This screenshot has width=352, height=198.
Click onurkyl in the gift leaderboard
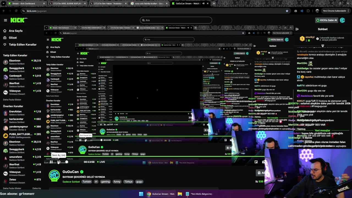point(310,37)
